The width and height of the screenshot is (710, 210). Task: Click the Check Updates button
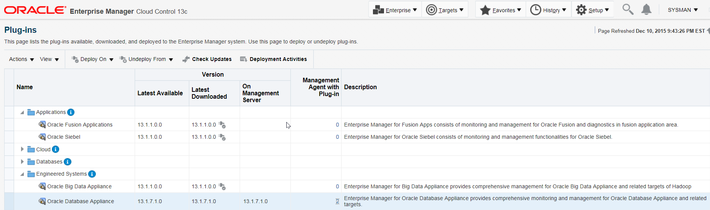point(207,59)
